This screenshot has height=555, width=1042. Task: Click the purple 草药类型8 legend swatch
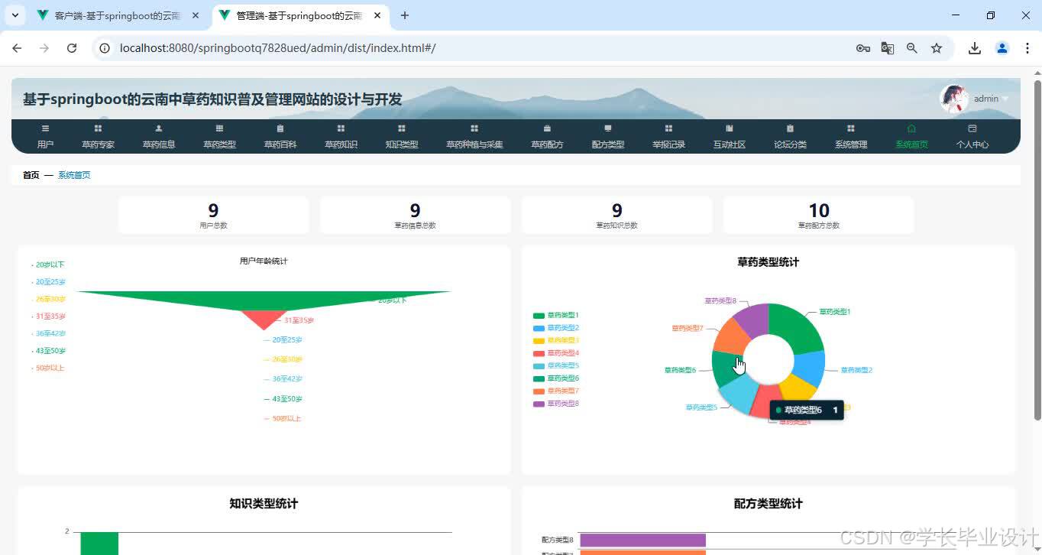point(539,404)
